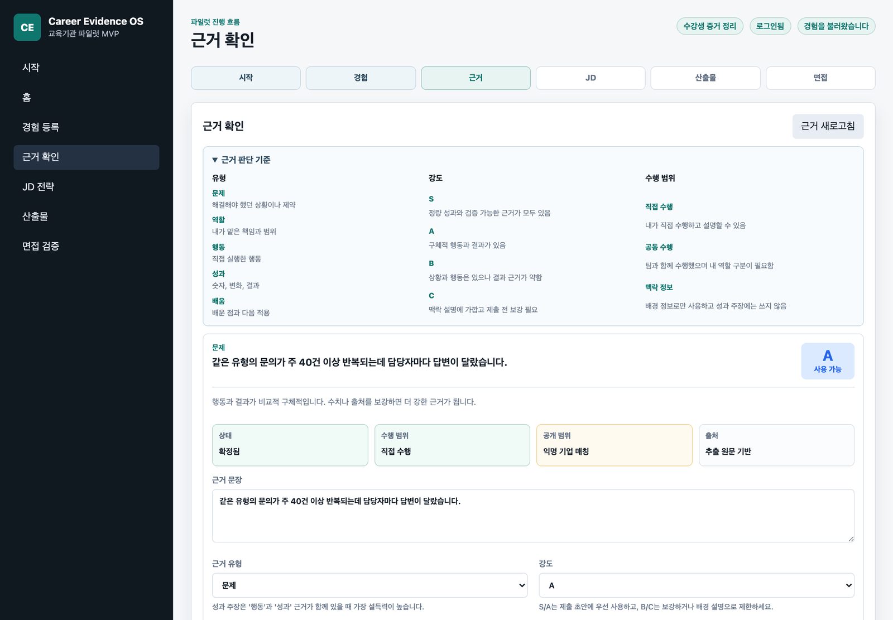The height and width of the screenshot is (620, 893).
Task: Click the 역할 type label in criteria
Action: [x=218, y=220]
